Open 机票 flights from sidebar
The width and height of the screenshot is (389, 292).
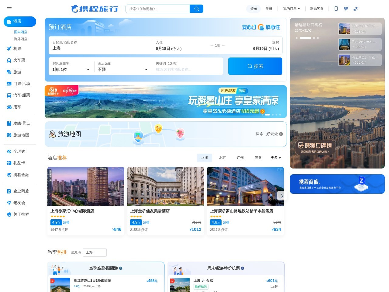(x=20, y=49)
